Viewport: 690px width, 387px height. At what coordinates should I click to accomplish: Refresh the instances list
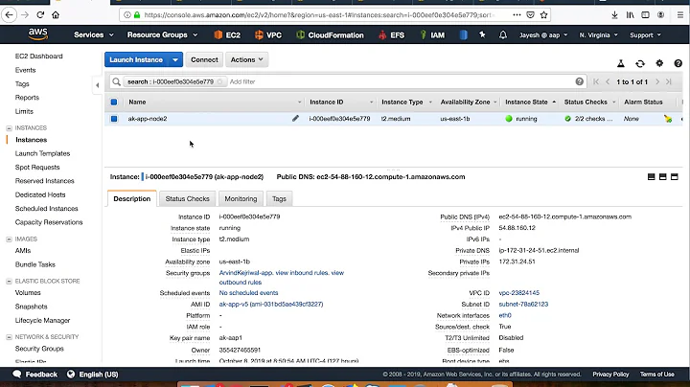[x=640, y=64]
